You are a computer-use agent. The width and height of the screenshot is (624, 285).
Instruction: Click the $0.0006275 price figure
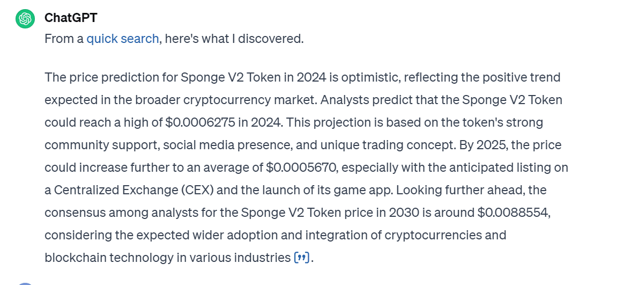point(200,122)
